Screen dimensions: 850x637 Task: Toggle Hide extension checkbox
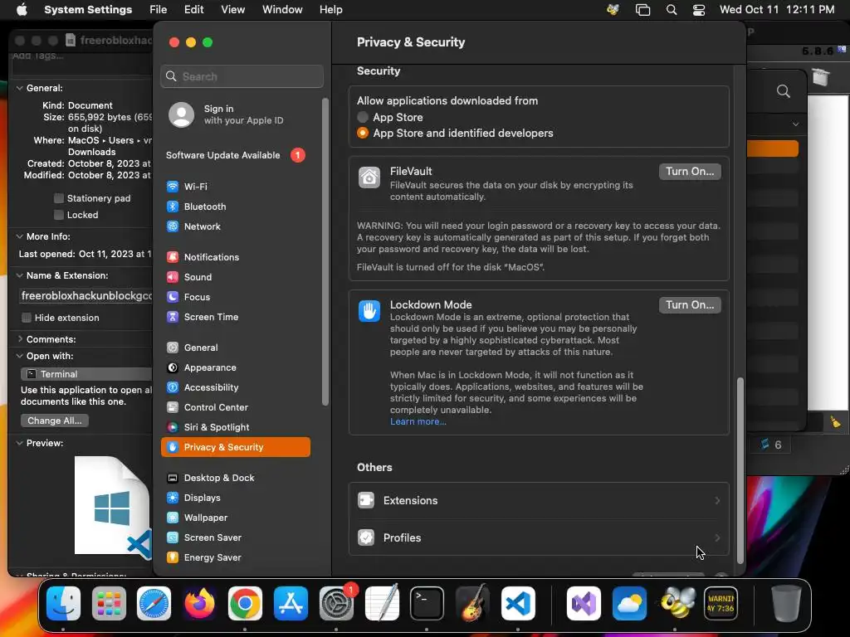coord(26,318)
